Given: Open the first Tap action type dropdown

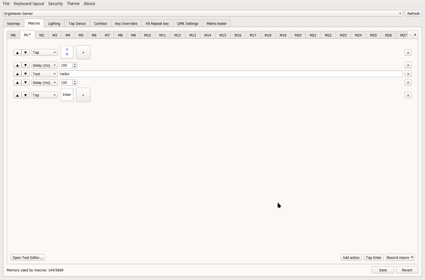Looking at the screenshot, I should [44, 53].
